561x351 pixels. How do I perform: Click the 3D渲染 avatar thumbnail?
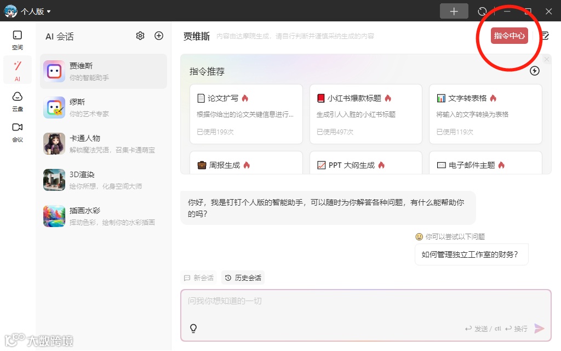click(x=54, y=180)
